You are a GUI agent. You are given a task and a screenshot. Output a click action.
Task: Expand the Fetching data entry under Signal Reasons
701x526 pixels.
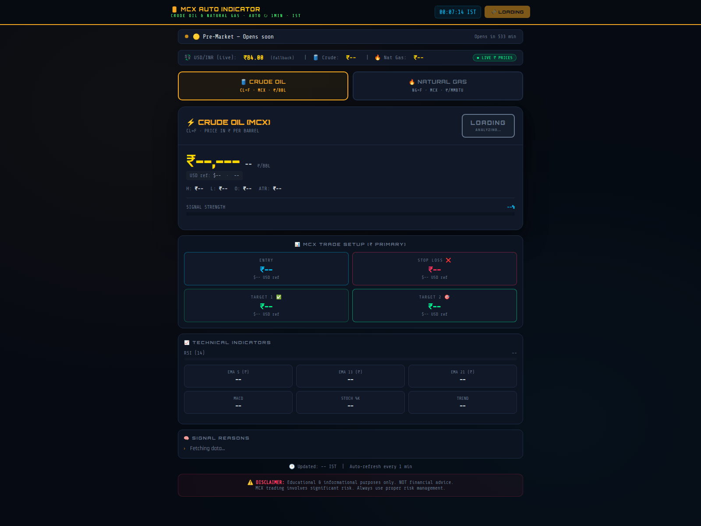point(207,448)
